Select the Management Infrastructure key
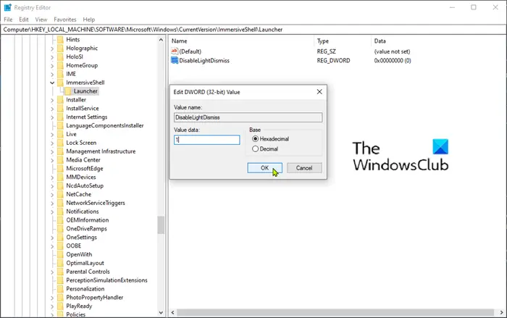This screenshot has width=507, height=318. [x=101, y=151]
